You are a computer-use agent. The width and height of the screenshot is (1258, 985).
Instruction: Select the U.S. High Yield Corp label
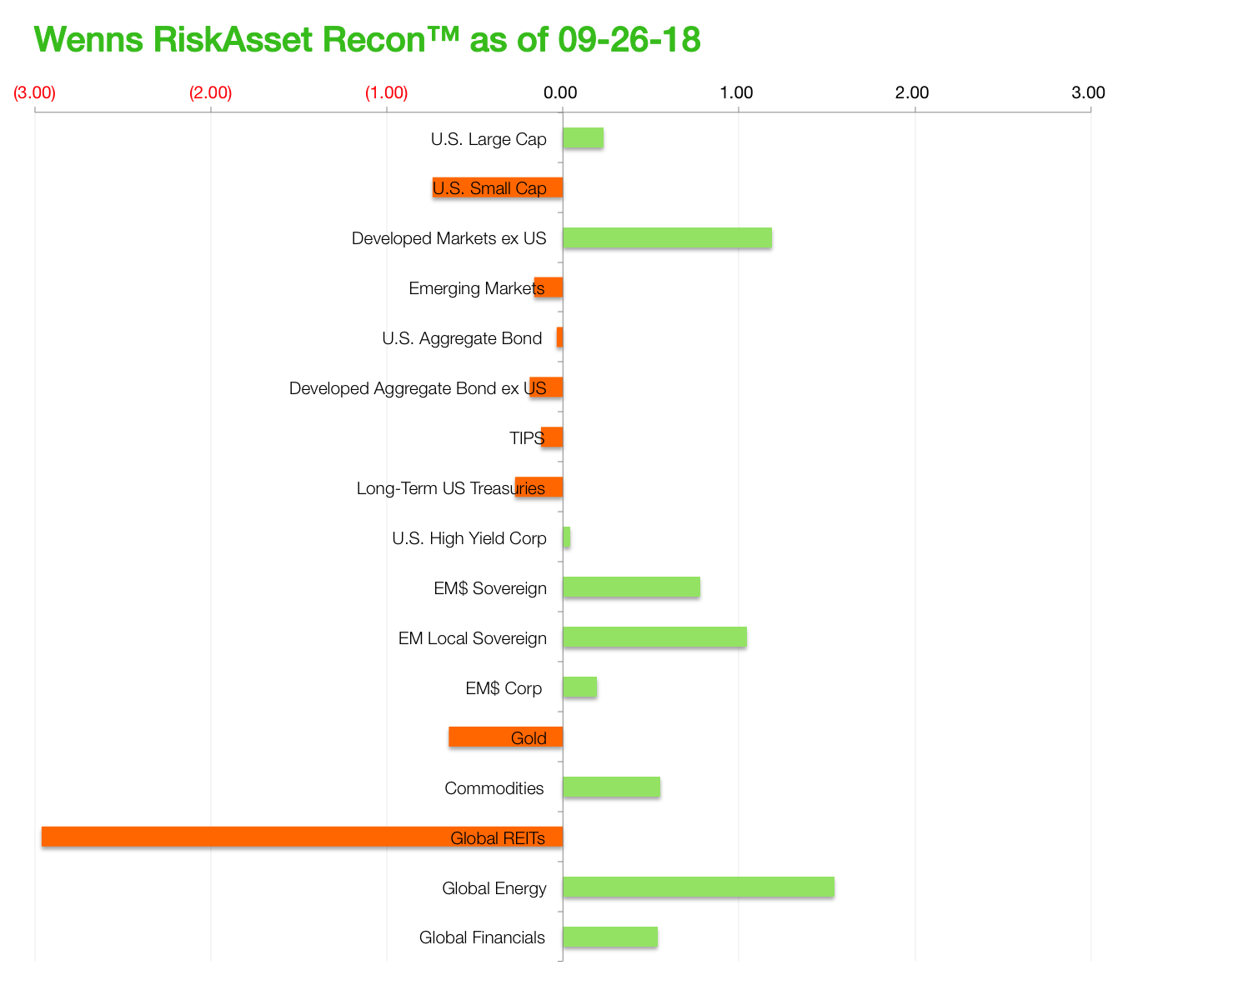point(469,538)
